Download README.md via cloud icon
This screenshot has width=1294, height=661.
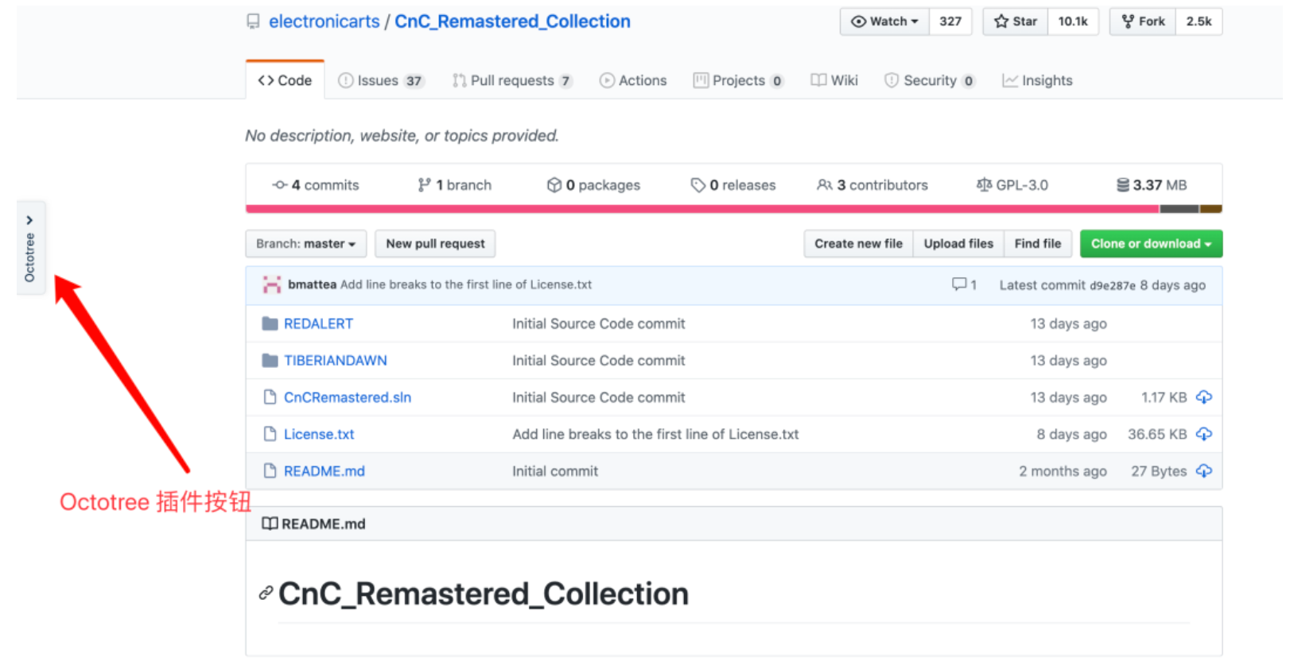tap(1204, 470)
